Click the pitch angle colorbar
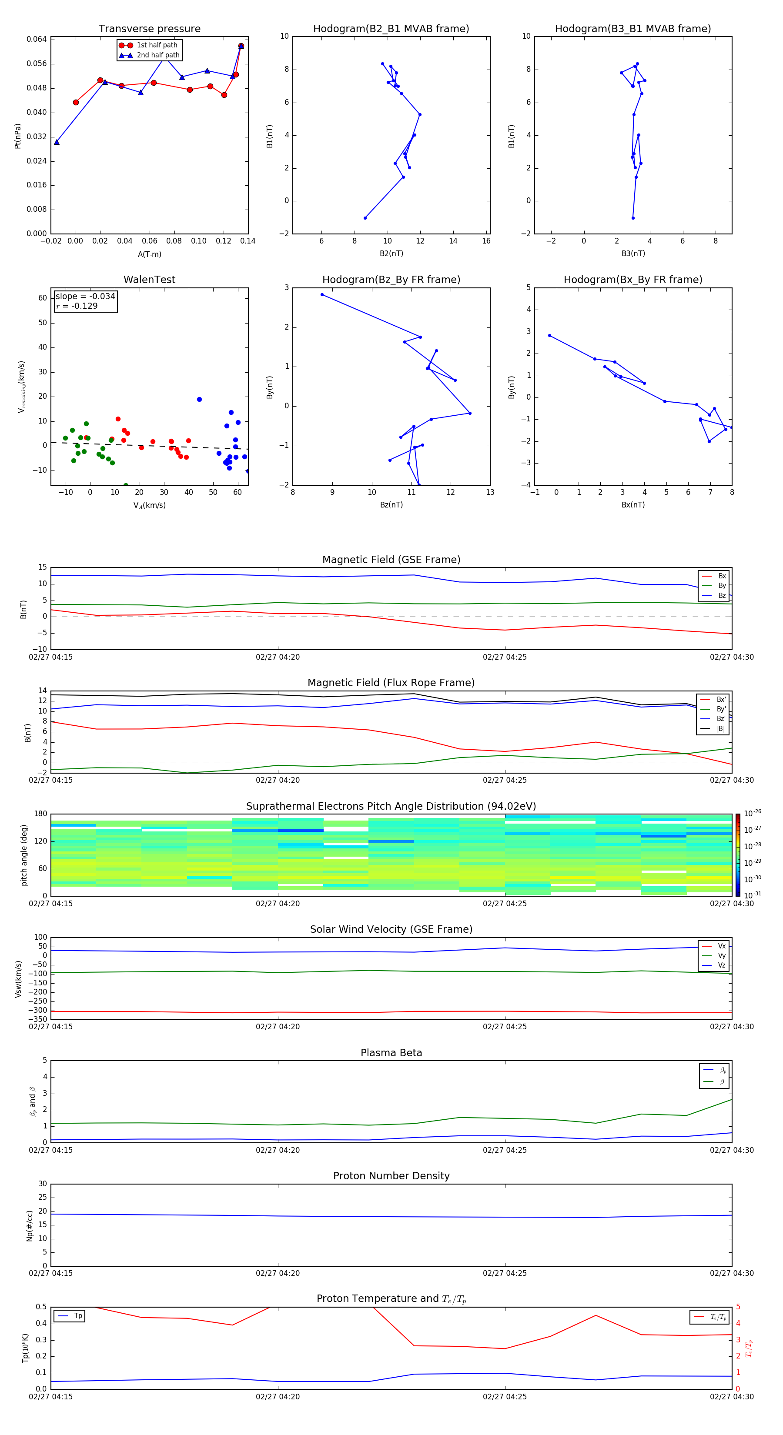Viewport: 783px width, 1435px height. pos(738,855)
